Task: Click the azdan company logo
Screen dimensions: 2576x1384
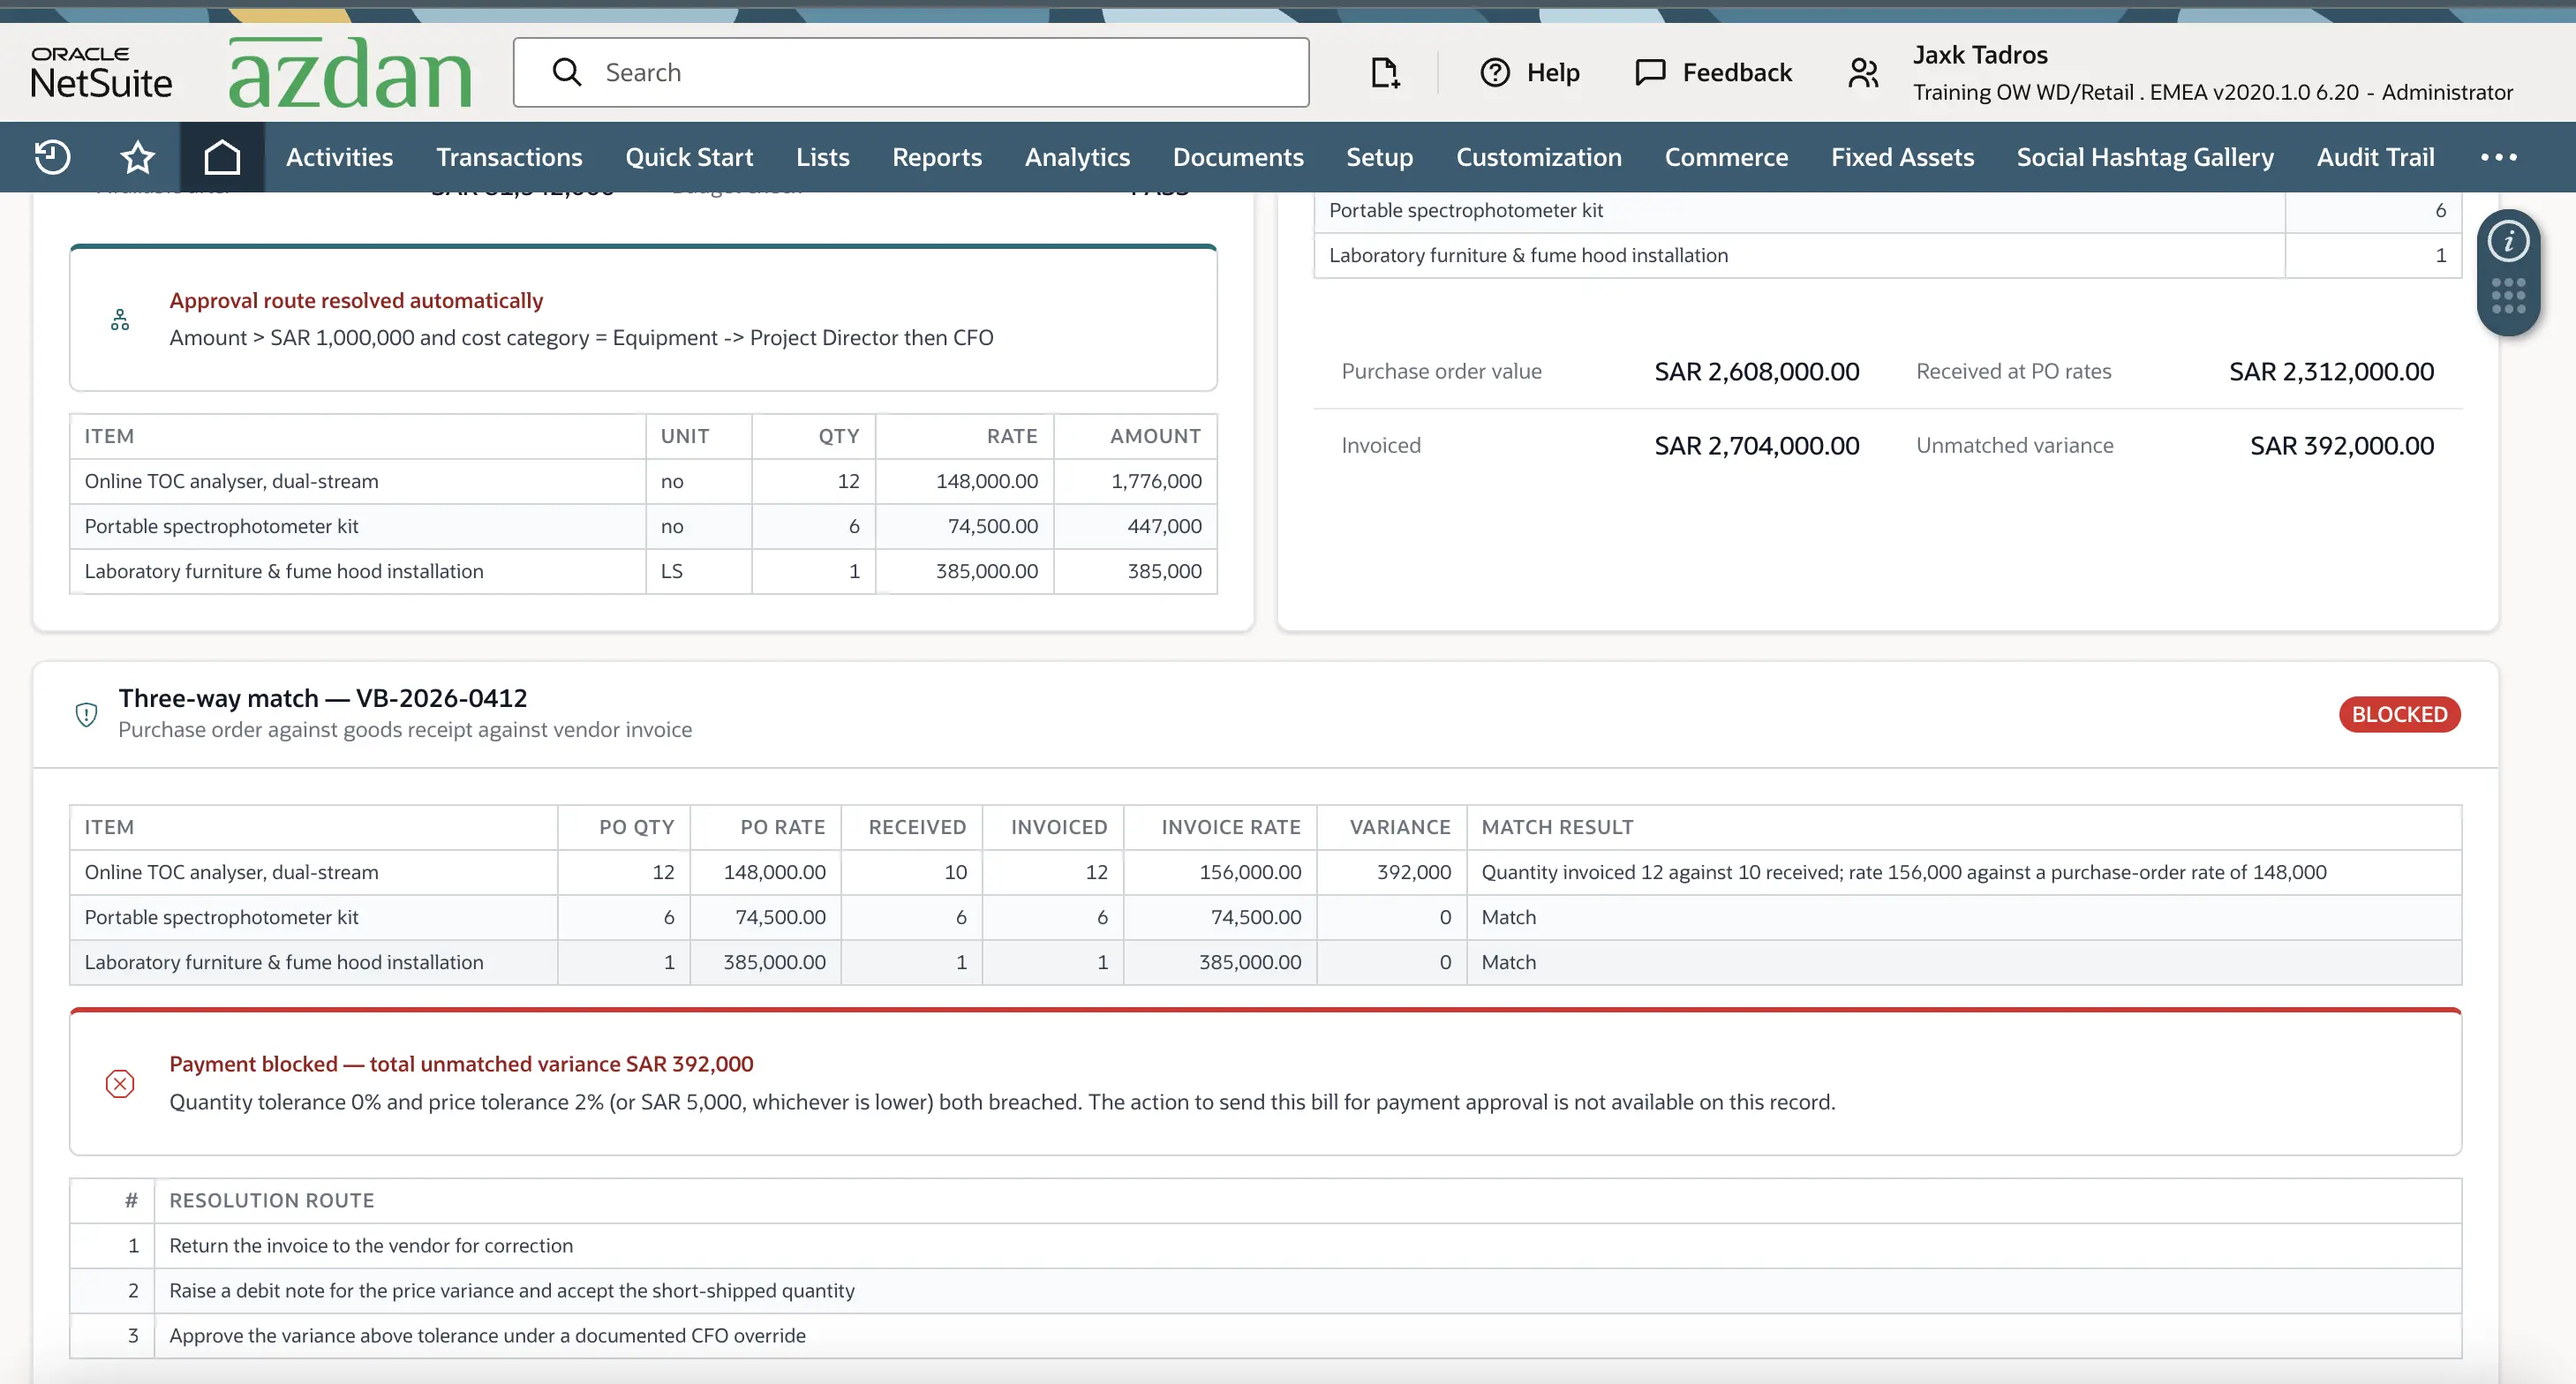Action: coord(350,72)
